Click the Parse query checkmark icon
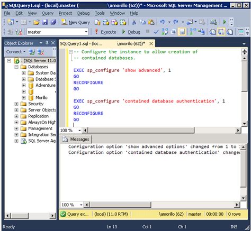Image resolution: width=251 pixels, height=231 pixels. click(156, 32)
